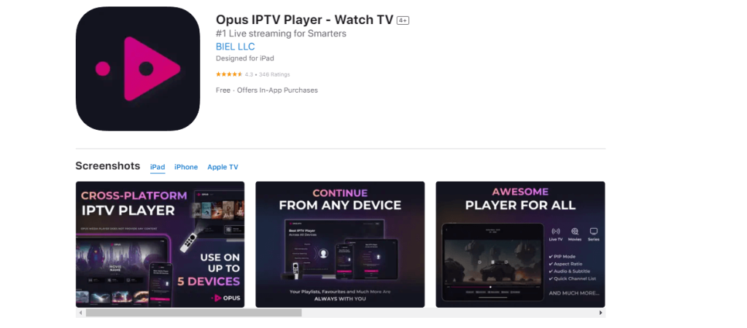Click the 346 Ratings text

click(x=274, y=74)
